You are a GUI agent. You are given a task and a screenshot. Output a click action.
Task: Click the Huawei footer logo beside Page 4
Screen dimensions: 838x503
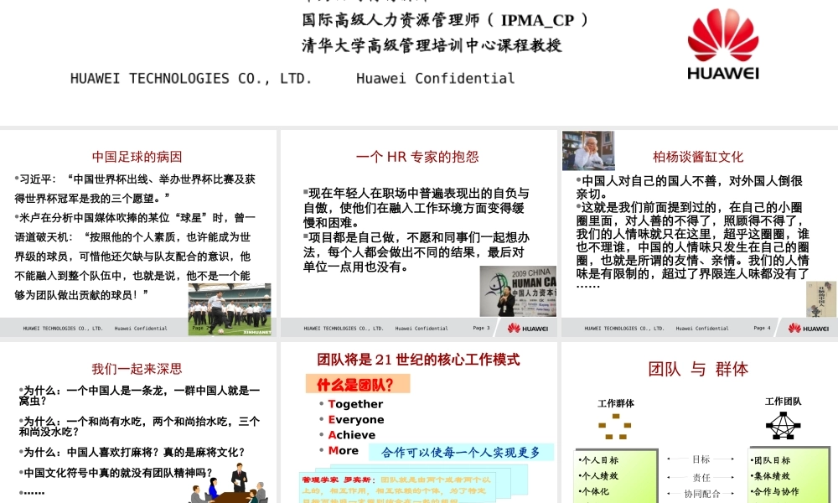click(x=808, y=328)
